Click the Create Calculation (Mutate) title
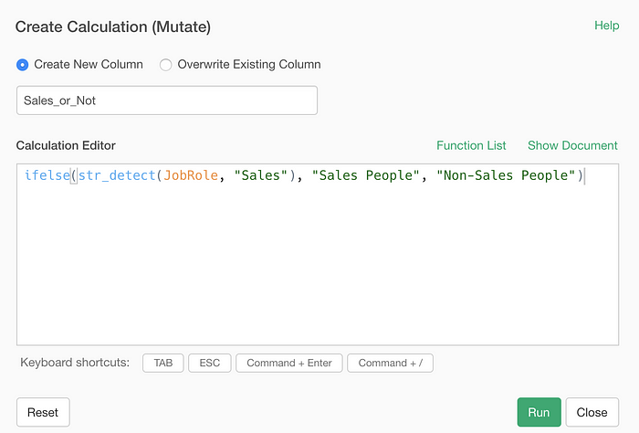This screenshot has width=639, height=433. (x=113, y=26)
